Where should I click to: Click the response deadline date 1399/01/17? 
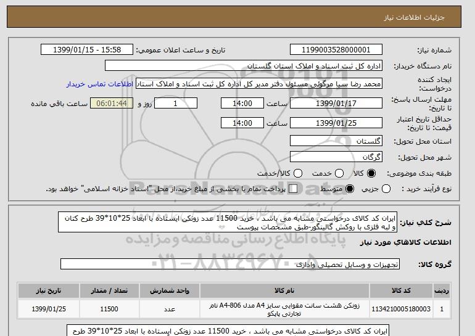click(x=336, y=103)
